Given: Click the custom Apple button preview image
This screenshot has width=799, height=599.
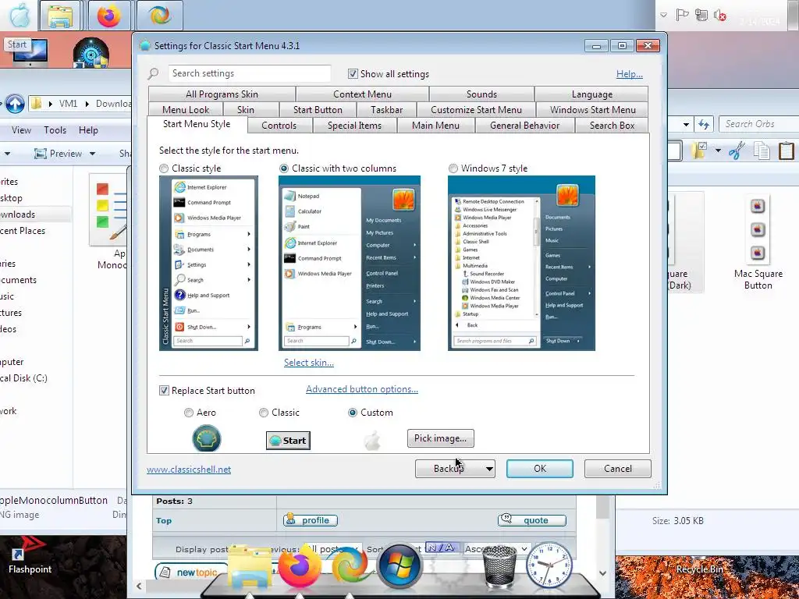Looking at the screenshot, I should pyautogui.click(x=372, y=441).
